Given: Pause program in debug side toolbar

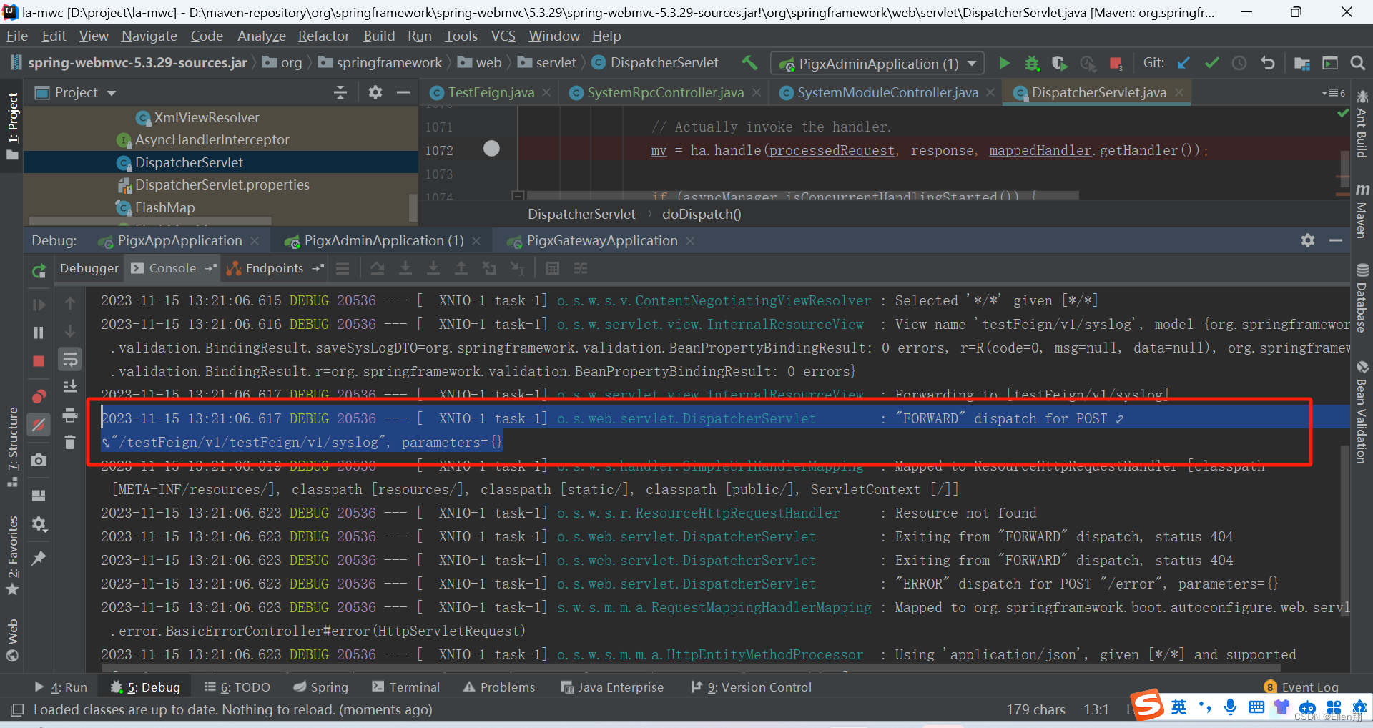Looking at the screenshot, I should point(39,333).
